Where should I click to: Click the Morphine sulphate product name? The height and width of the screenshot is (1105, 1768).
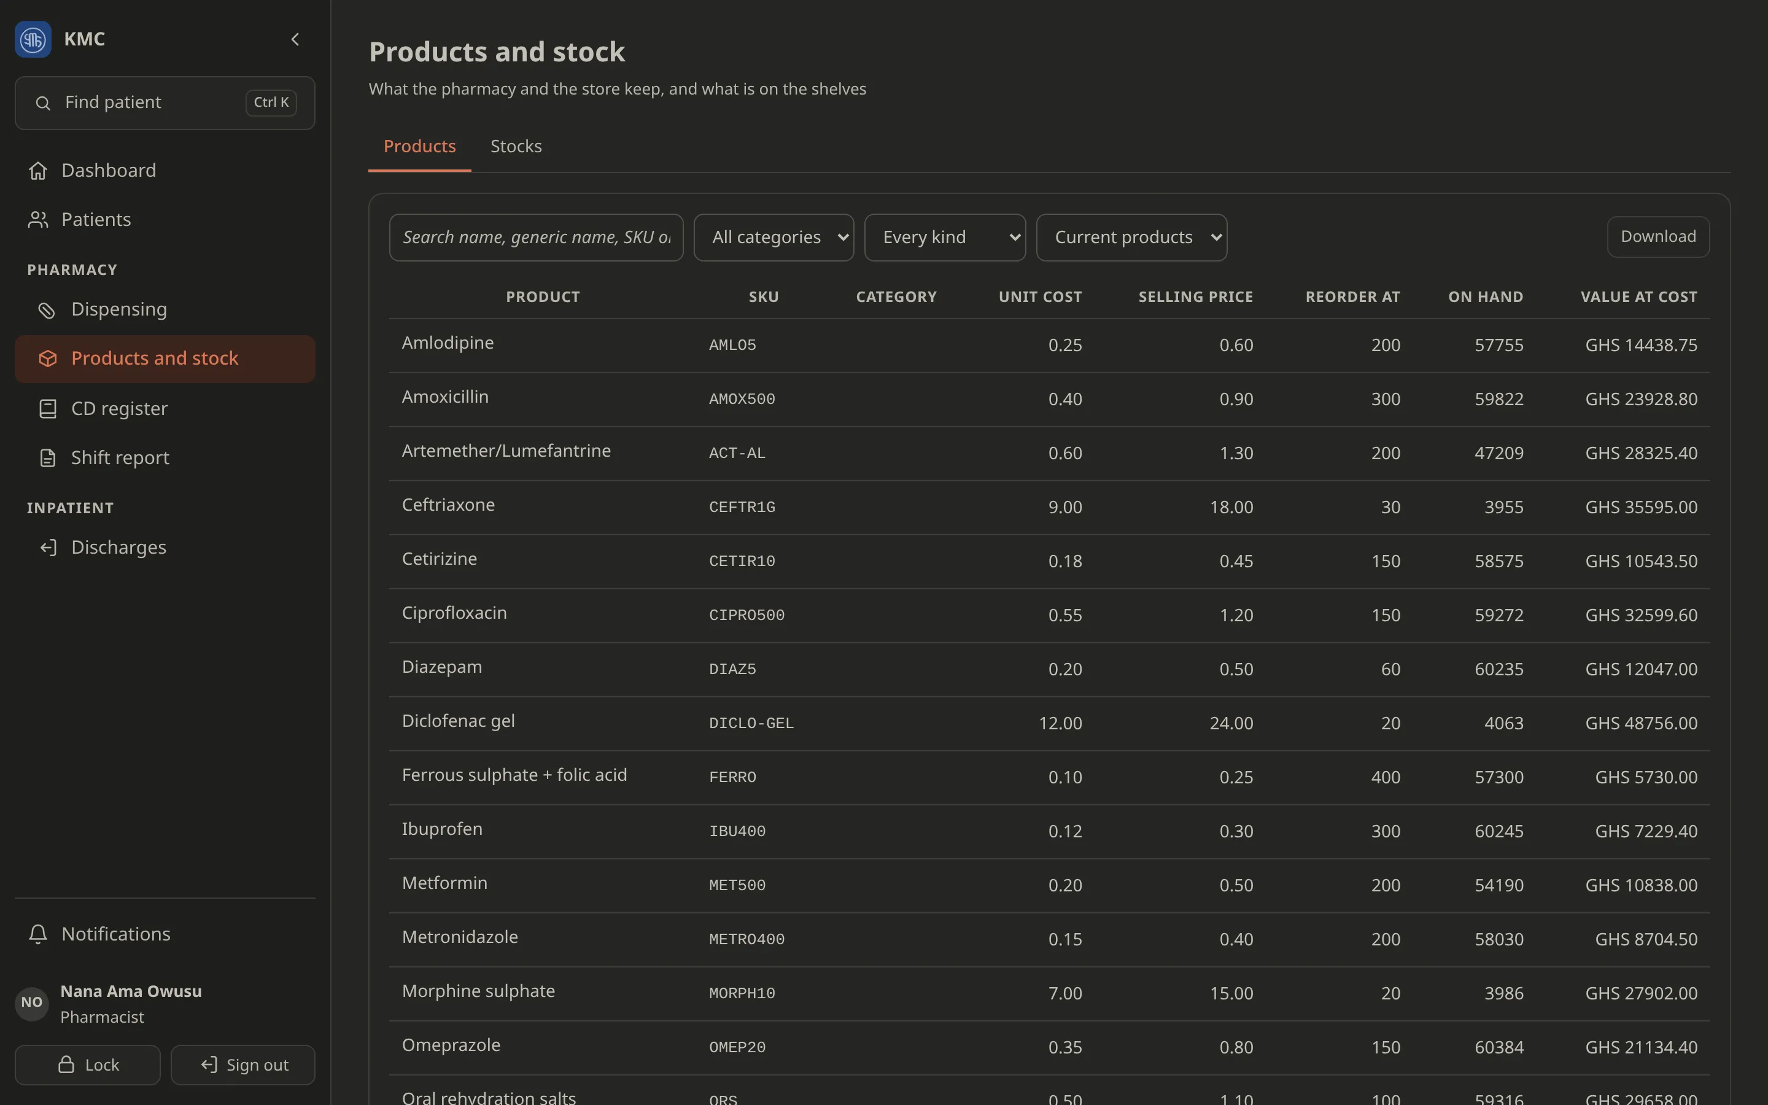479,991
